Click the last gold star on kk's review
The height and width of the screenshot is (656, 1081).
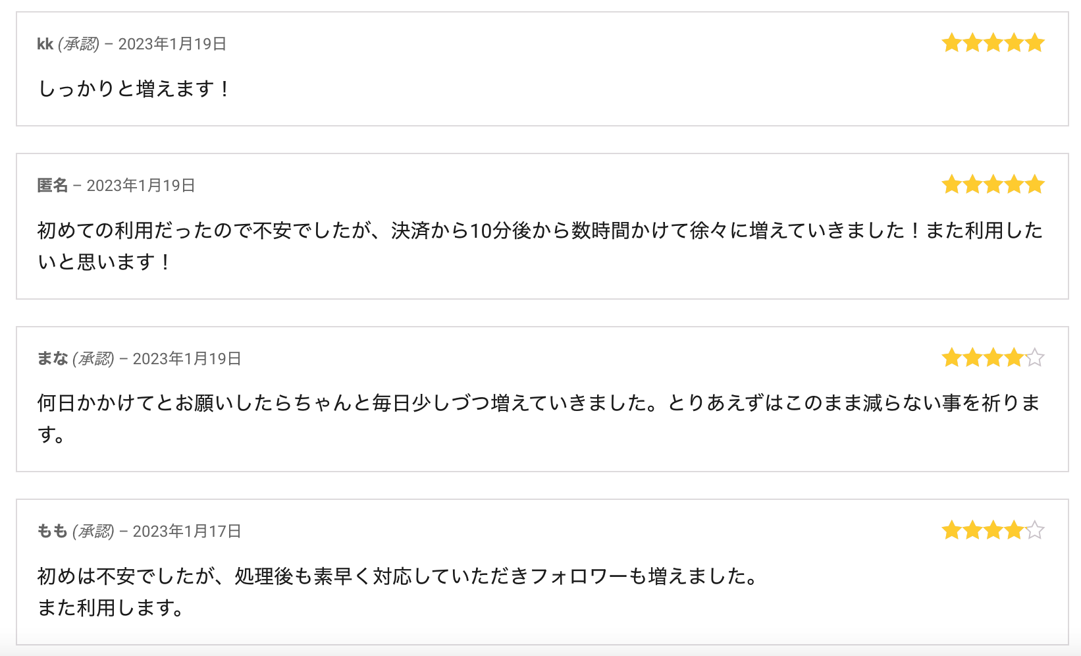pos(1035,43)
